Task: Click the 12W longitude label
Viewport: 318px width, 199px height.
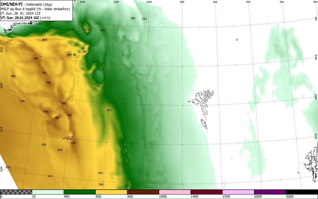Action: click(x=116, y=2)
